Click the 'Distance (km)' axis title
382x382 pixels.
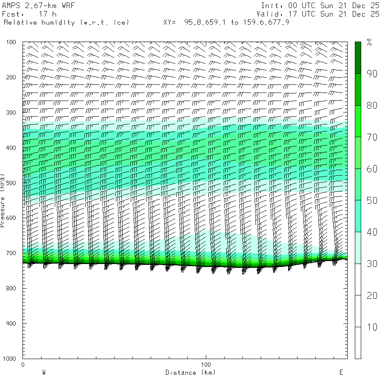tap(191, 373)
